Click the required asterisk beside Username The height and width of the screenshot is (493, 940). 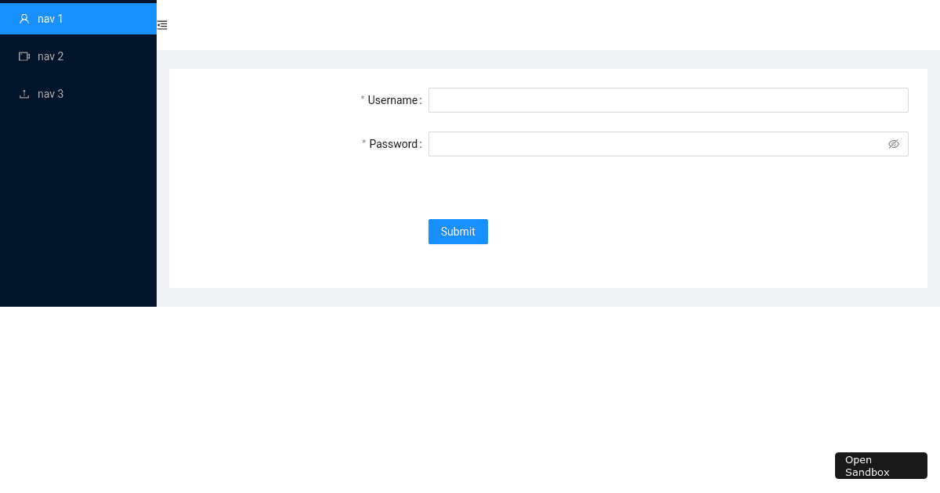[x=363, y=100]
